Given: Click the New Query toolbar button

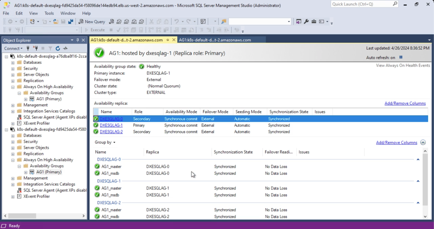Looking at the screenshot, I should coord(92,22).
